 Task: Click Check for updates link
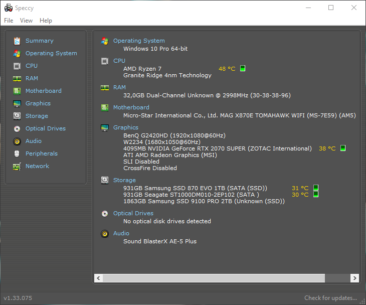click(x=330, y=298)
